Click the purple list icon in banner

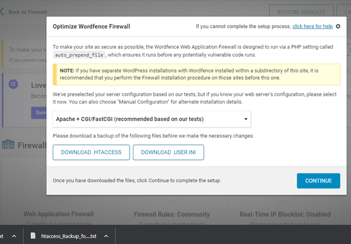click(x=14, y=85)
